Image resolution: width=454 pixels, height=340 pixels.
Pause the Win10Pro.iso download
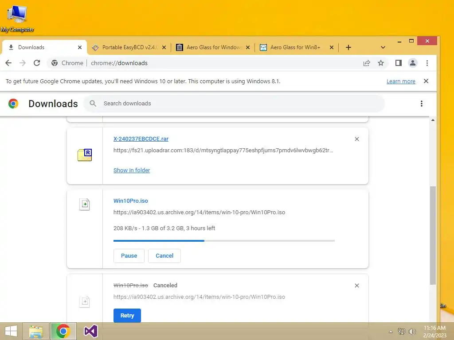(129, 255)
